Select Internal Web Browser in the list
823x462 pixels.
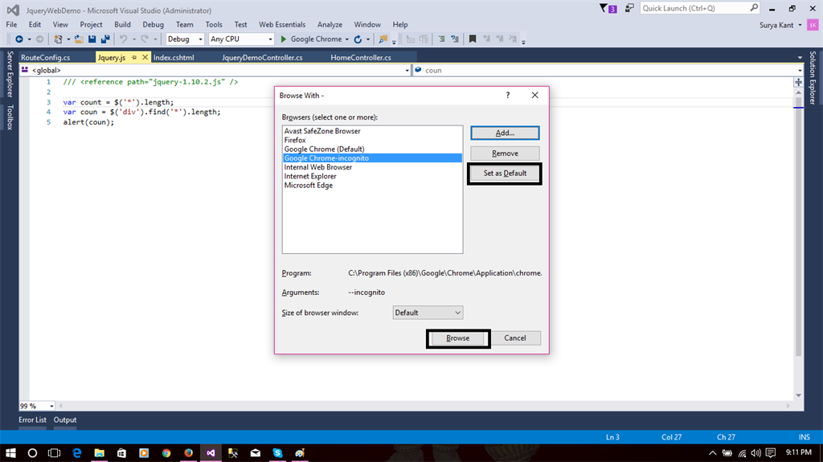pyautogui.click(x=318, y=167)
